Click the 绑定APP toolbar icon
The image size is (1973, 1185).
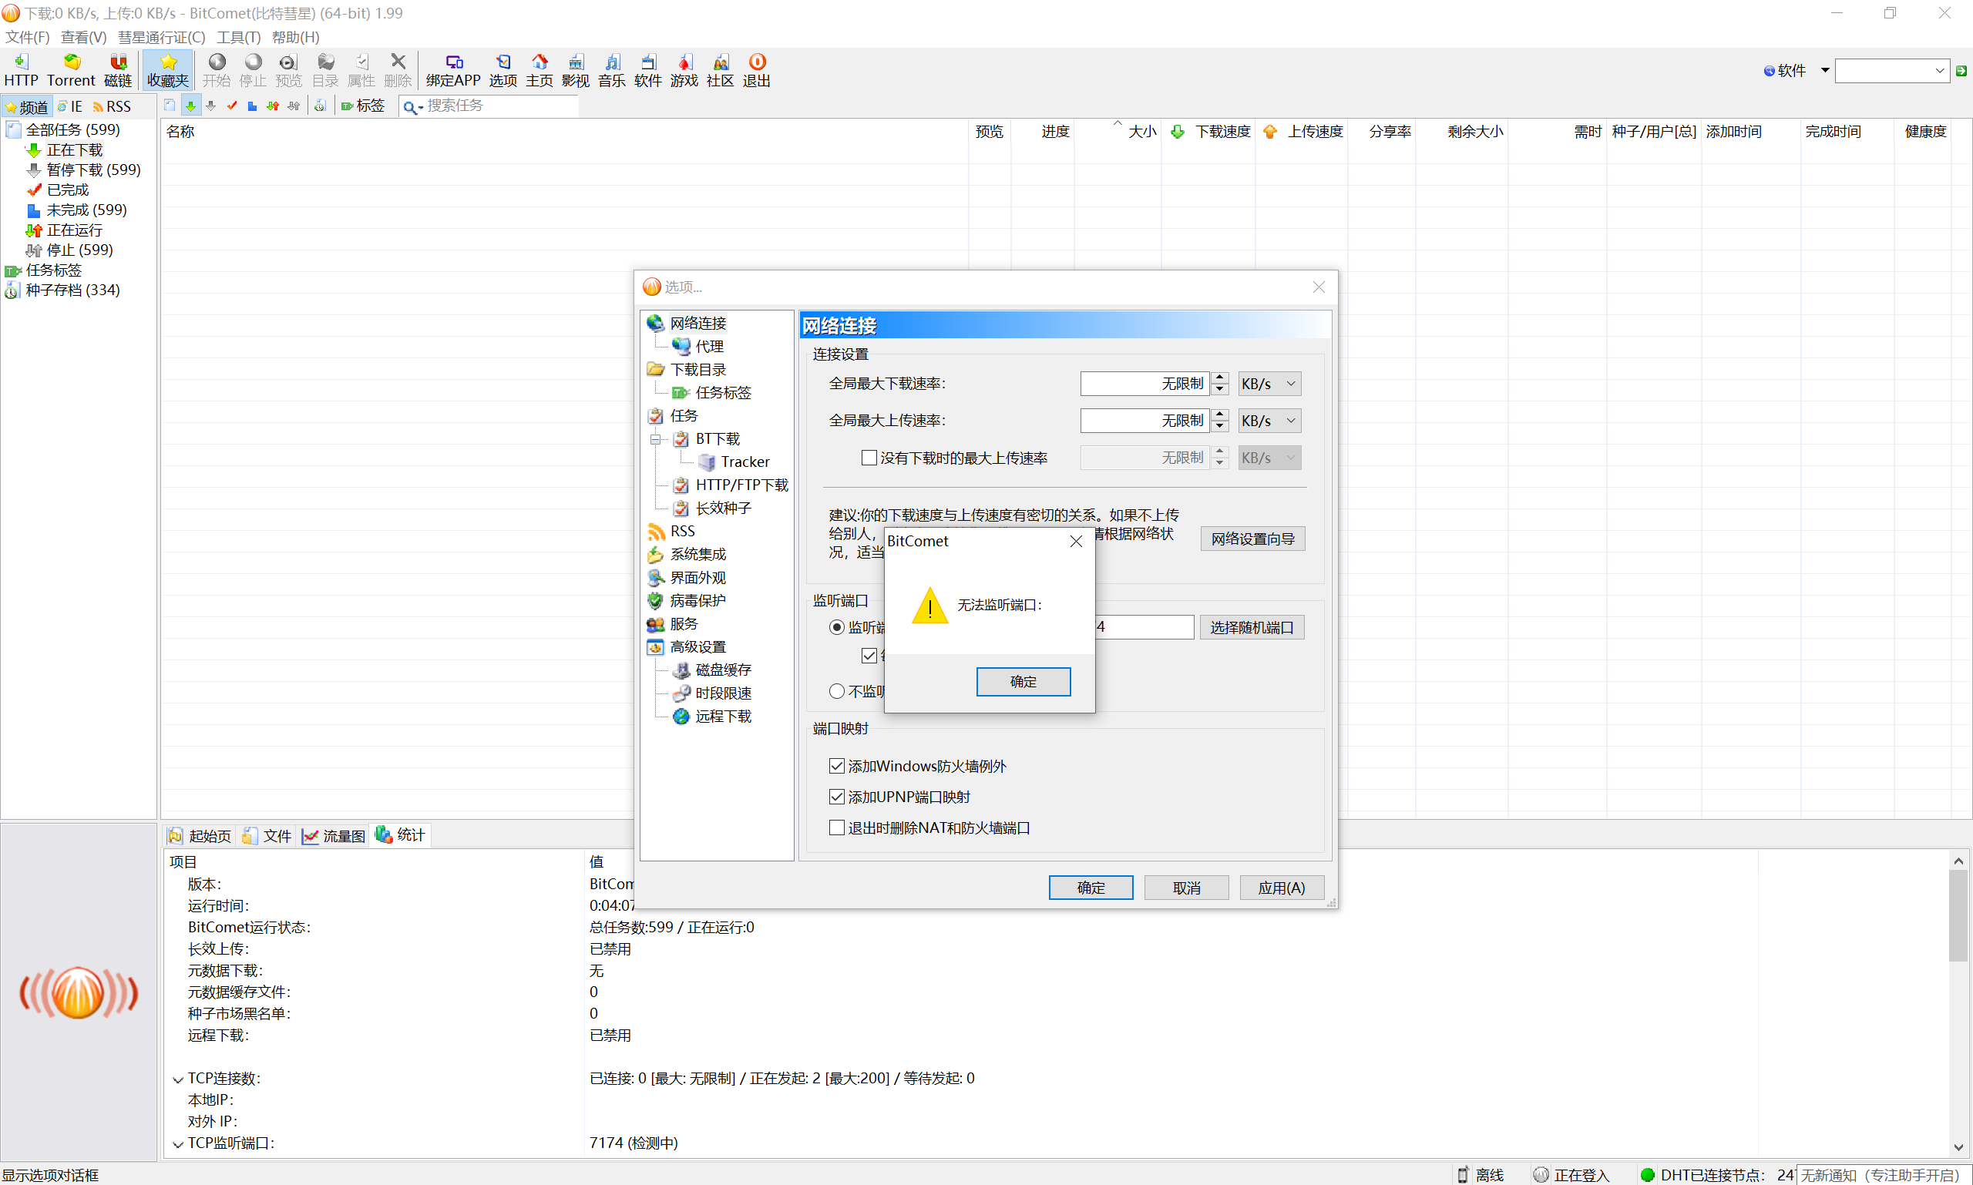click(453, 70)
